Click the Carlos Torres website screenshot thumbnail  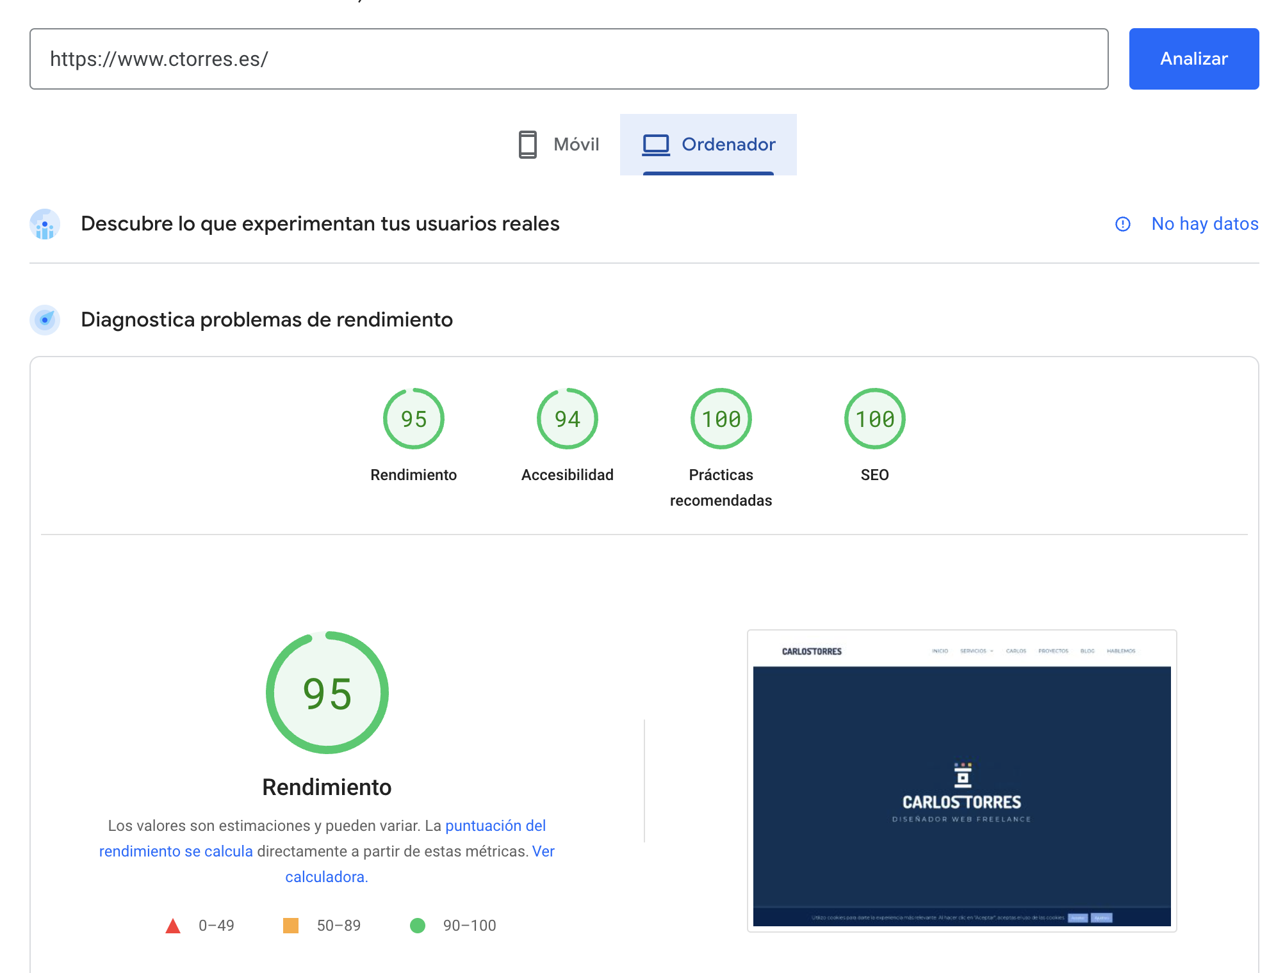[x=962, y=781]
